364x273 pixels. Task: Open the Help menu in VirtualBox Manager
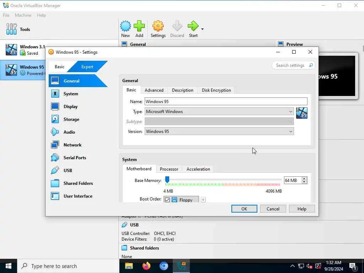tap(41, 15)
